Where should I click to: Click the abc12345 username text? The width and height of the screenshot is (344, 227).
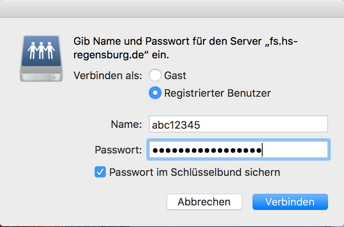pyautogui.click(x=176, y=125)
